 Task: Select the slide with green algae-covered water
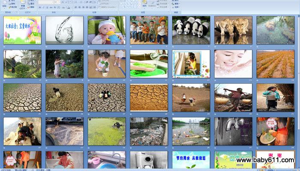(x=107, y=131)
